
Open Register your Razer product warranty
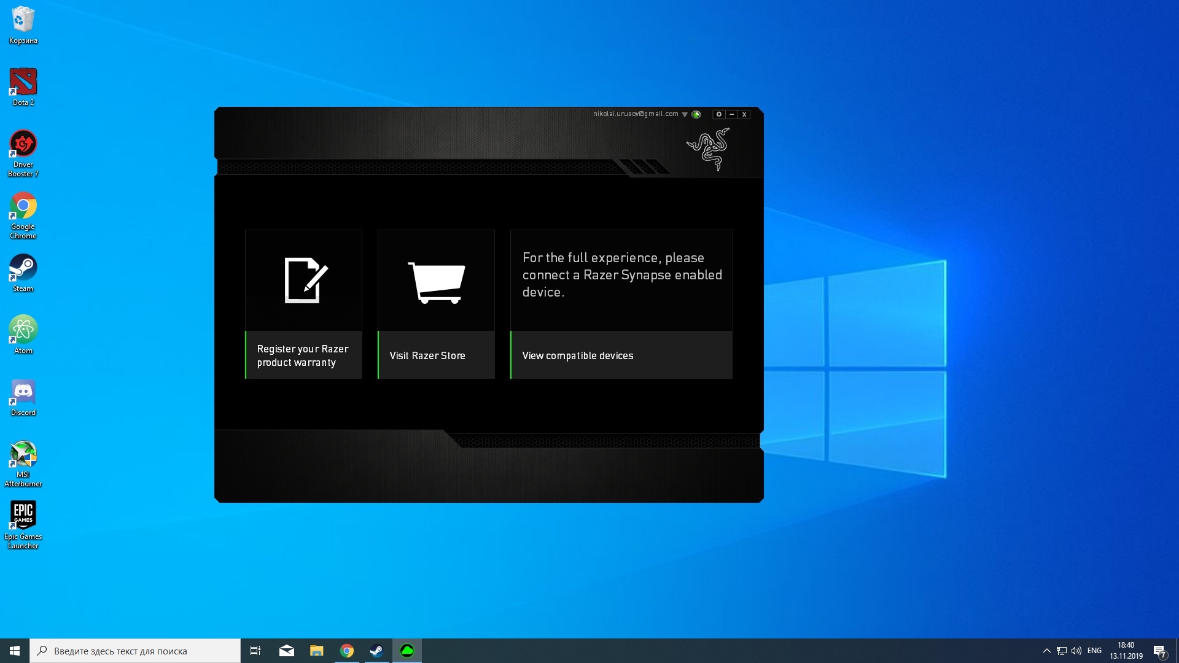click(x=303, y=355)
